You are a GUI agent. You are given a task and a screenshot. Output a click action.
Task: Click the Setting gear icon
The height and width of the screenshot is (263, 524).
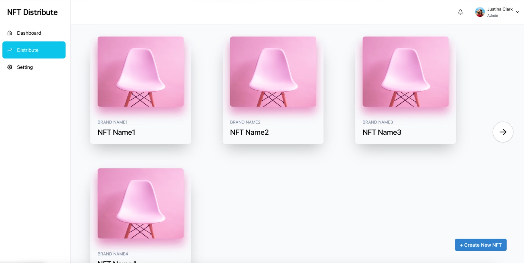pyautogui.click(x=10, y=67)
